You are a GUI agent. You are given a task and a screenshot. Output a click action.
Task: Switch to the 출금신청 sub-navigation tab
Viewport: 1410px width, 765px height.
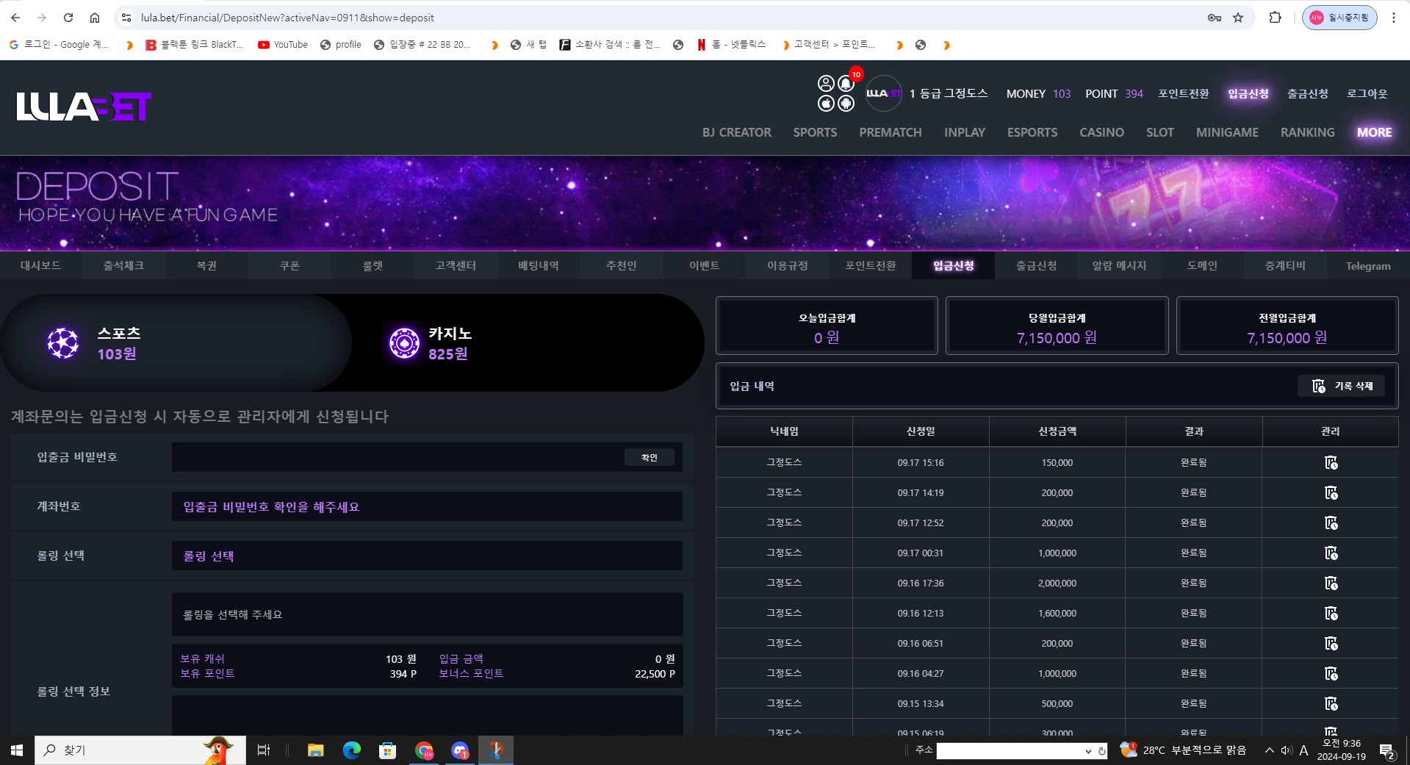(1036, 265)
